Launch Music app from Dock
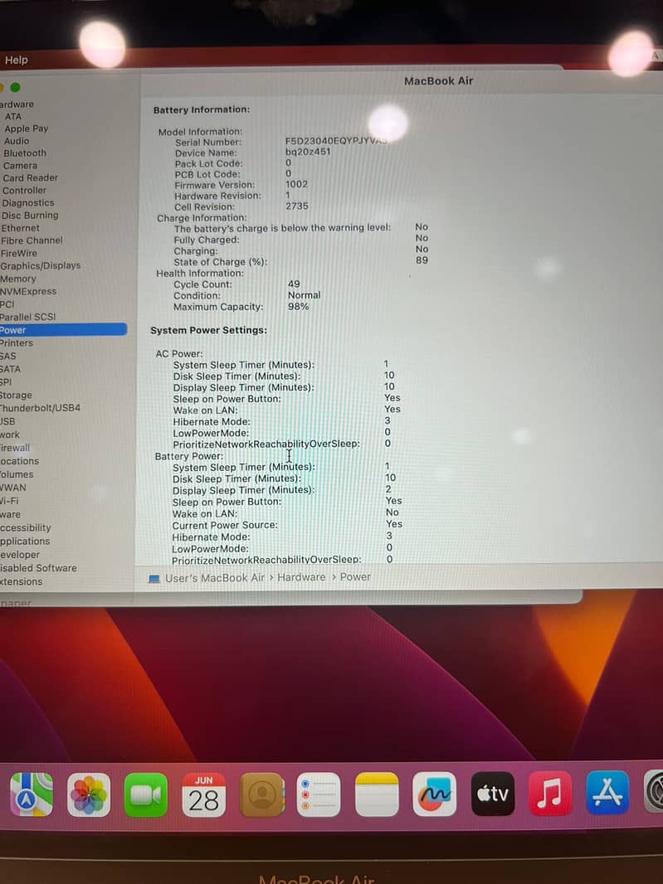Screen dimensions: 663x884 tap(550, 794)
